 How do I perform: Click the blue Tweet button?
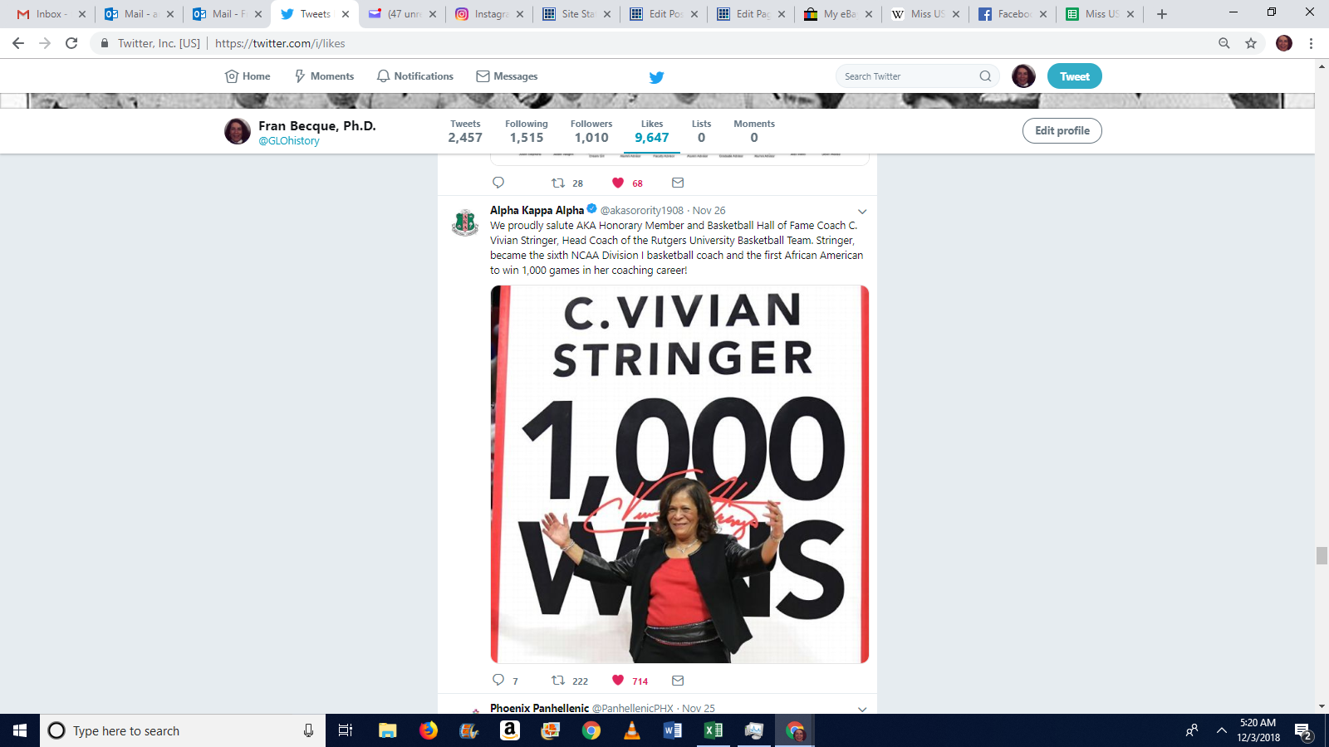(x=1074, y=76)
